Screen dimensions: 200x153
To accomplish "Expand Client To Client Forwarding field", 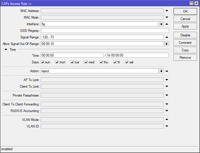I will pos(167,104).
